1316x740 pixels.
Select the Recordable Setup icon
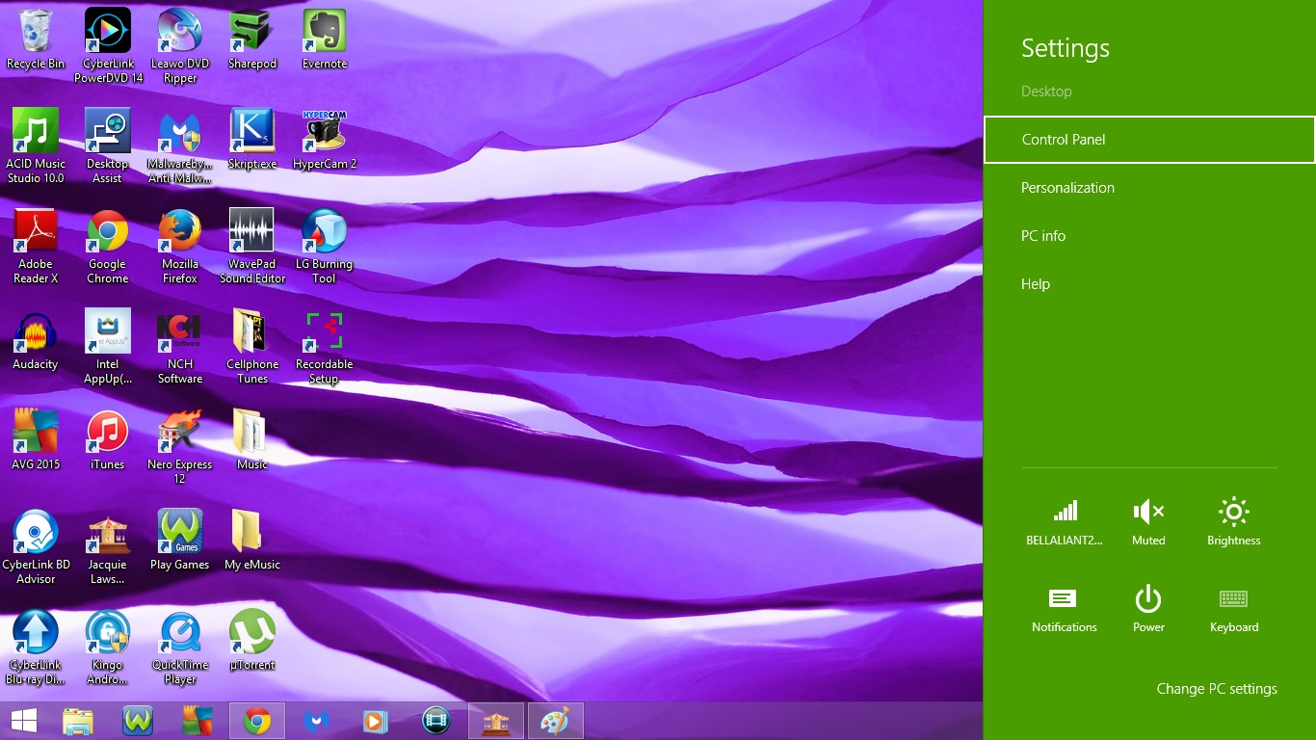pos(325,346)
